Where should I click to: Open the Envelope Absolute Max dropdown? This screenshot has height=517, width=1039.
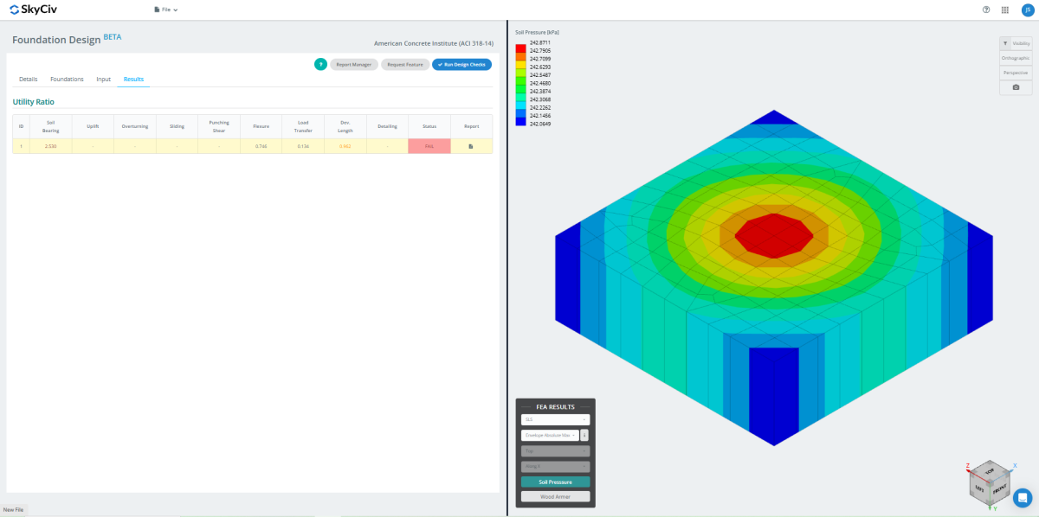[x=552, y=435]
